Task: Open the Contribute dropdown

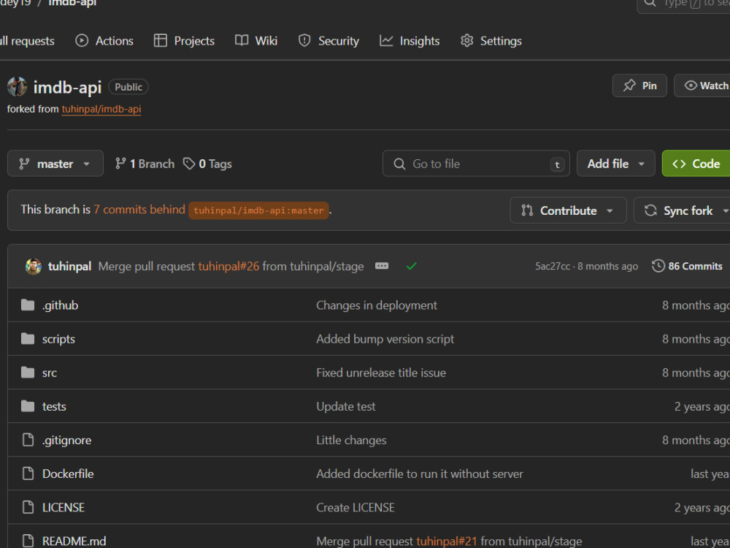Action: click(x=568, y=210)
